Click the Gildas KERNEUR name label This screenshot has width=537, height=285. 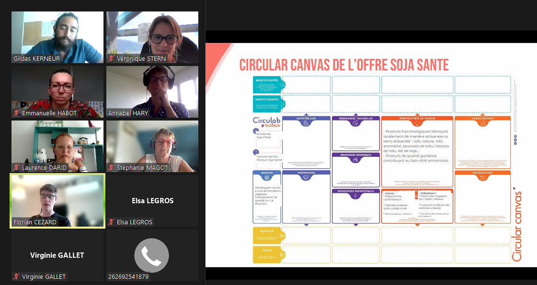[36, 58]
